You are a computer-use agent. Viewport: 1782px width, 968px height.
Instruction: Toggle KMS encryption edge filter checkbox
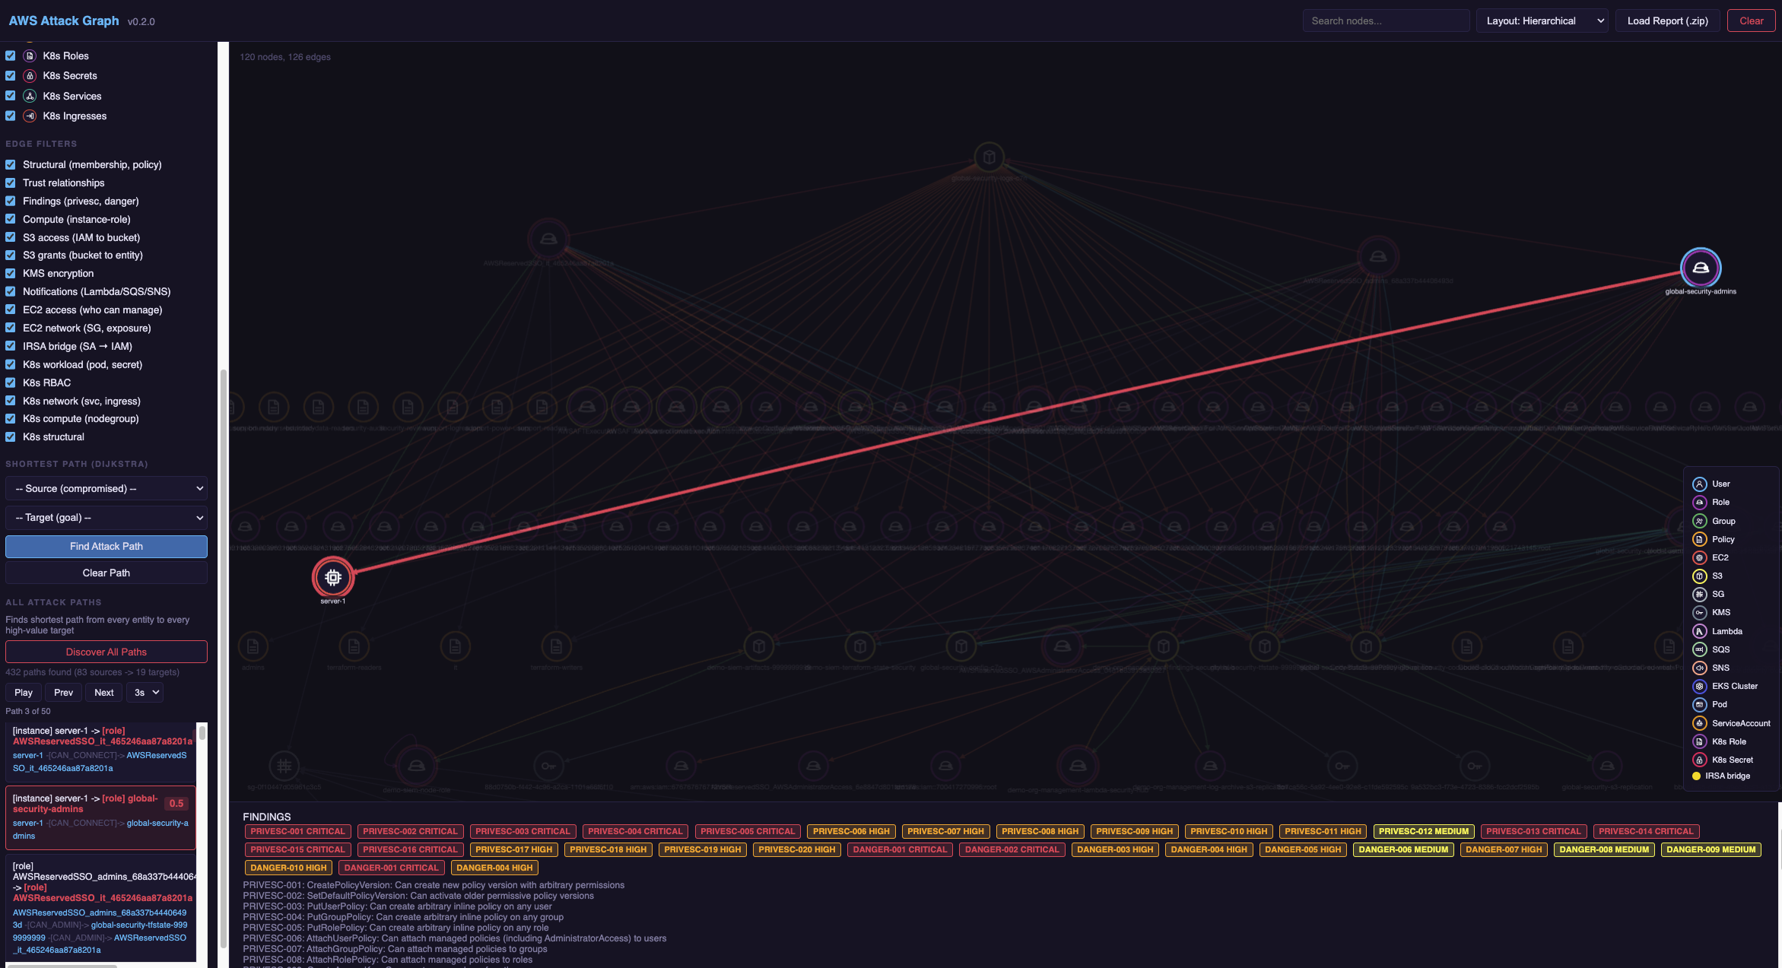(11, 273)
